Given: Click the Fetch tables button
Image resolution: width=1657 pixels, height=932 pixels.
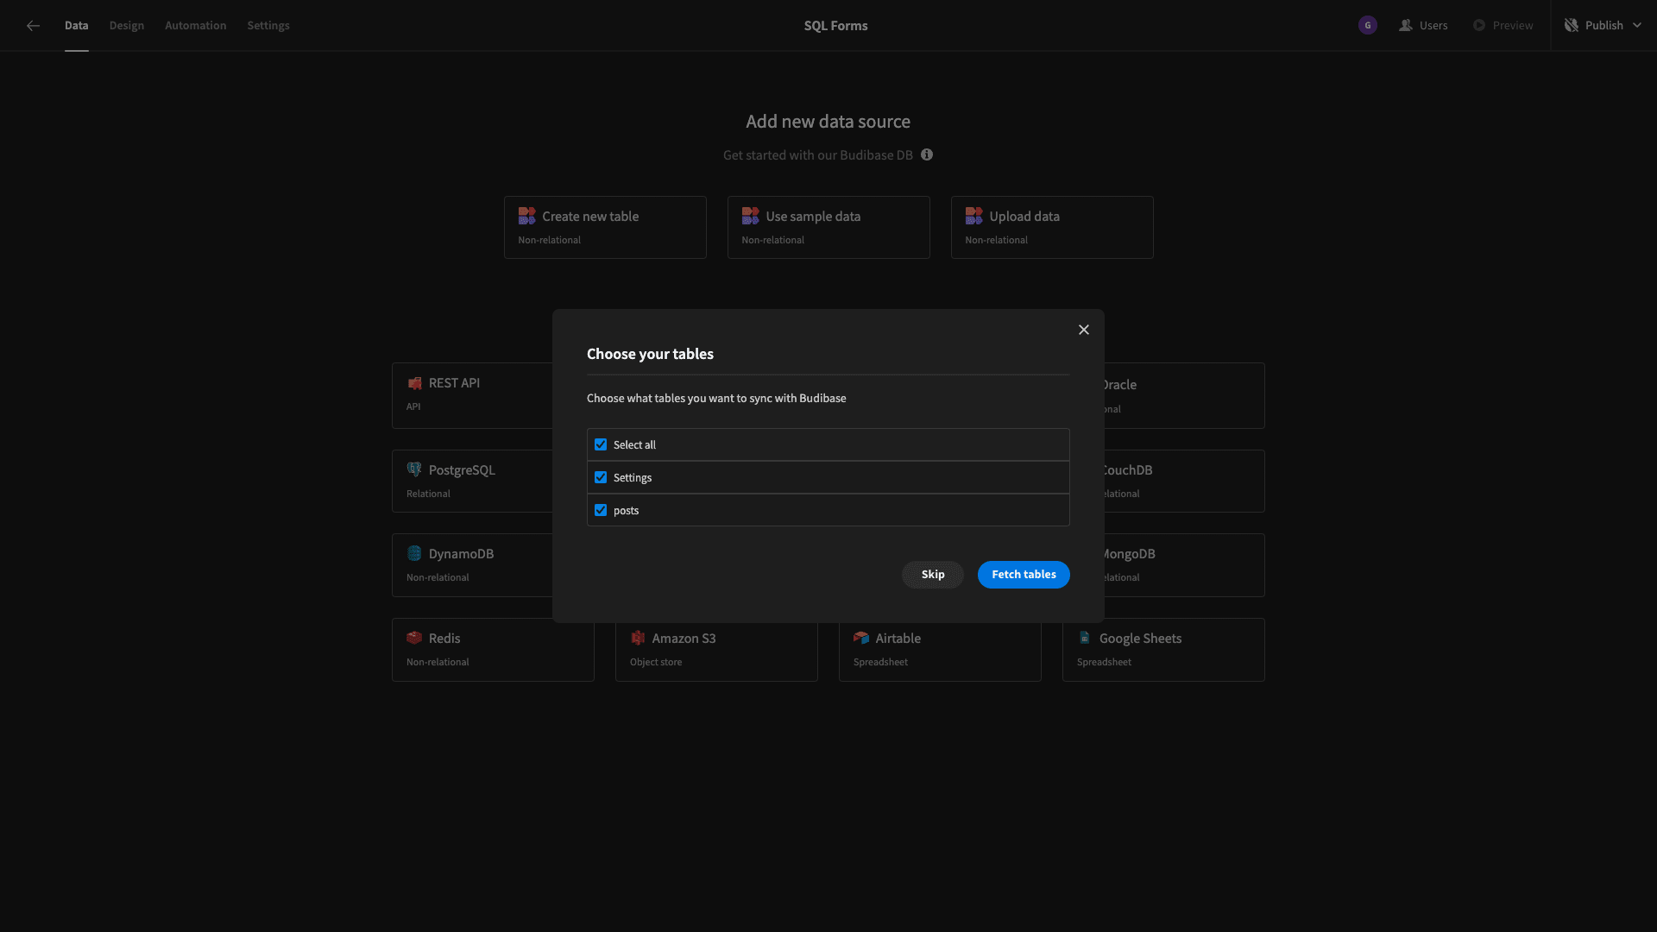Looking at the screenshot, I should [1024, 575].
